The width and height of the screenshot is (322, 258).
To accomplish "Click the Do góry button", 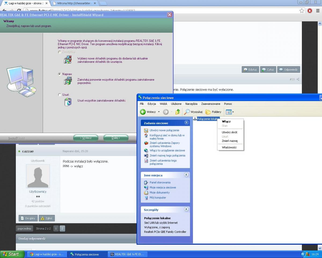I will pyautogui.click(x=28, y=218).
